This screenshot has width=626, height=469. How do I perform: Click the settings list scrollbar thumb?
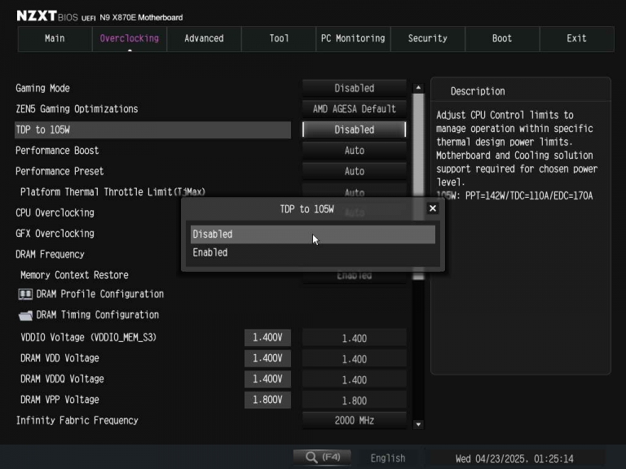point(418,186)
